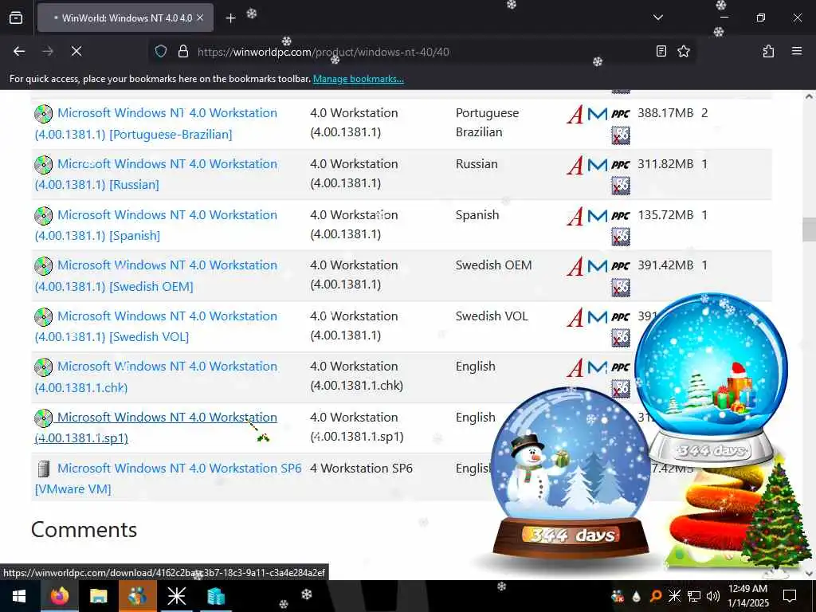This screenshot has width=816, height=612.
Task: Click the 'Comments' heading
Action: [x=84, y=530]
